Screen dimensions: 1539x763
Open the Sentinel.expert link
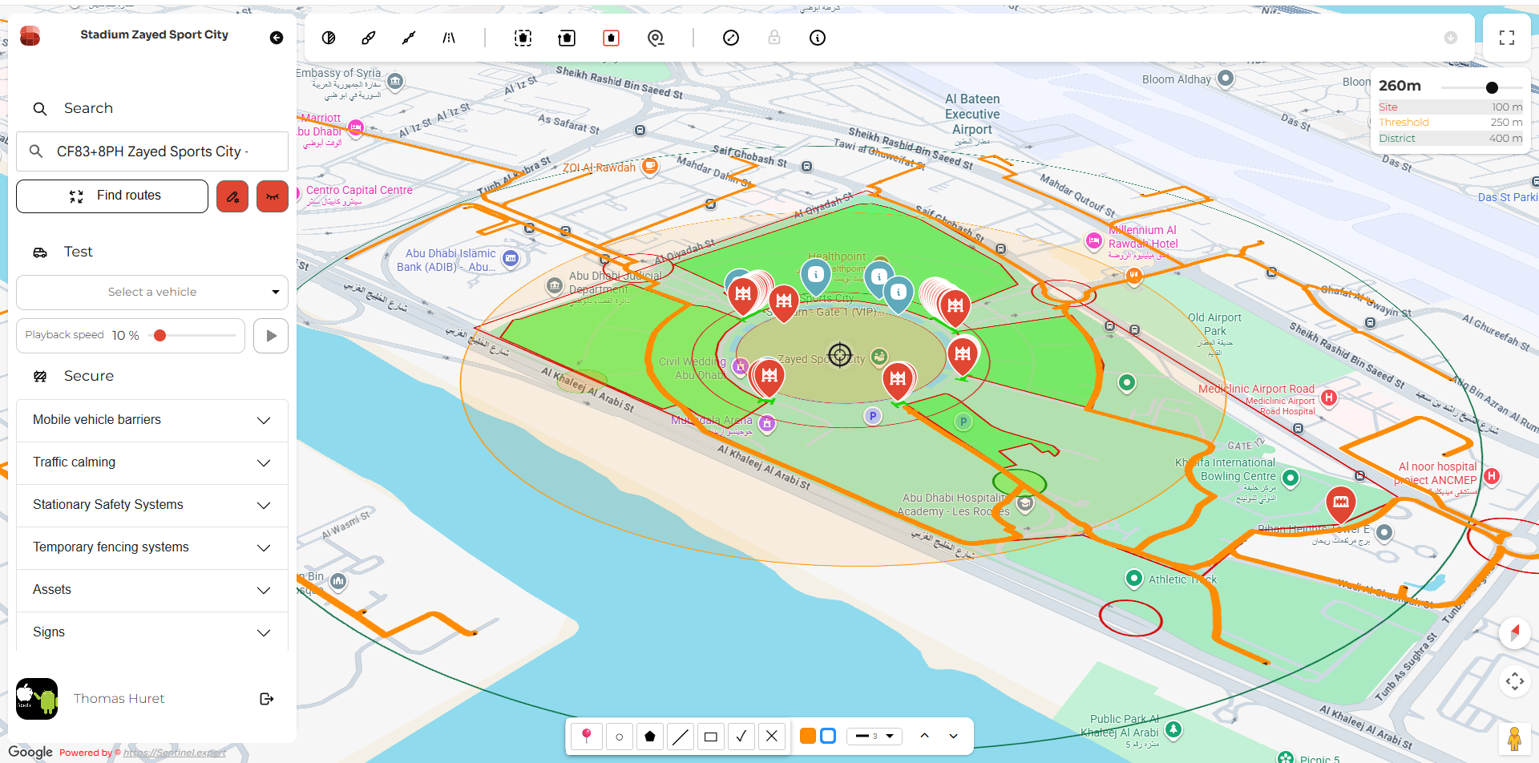[175, 753]
